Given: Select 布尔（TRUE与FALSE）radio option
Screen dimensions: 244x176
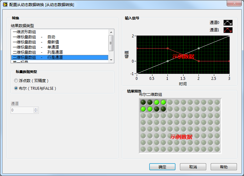Looking at the screenshot, I should [16, 88].
